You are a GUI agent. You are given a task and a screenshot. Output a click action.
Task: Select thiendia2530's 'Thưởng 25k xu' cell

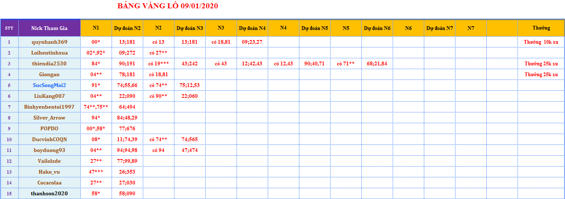[541, 64]
